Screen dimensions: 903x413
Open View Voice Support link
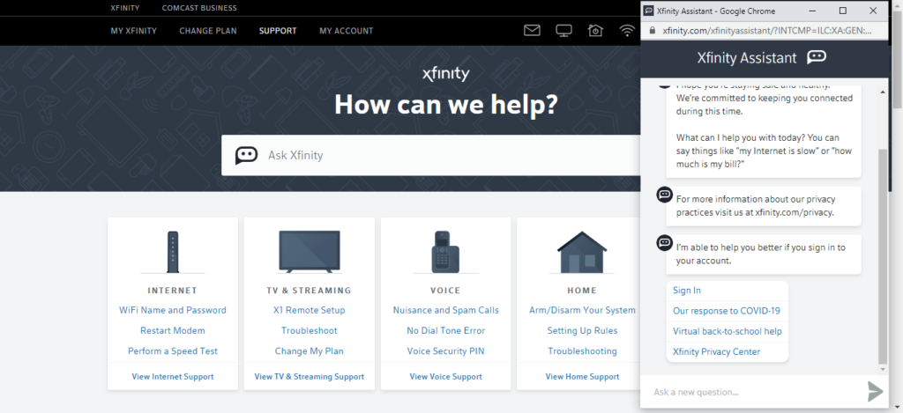coord(445,377)
